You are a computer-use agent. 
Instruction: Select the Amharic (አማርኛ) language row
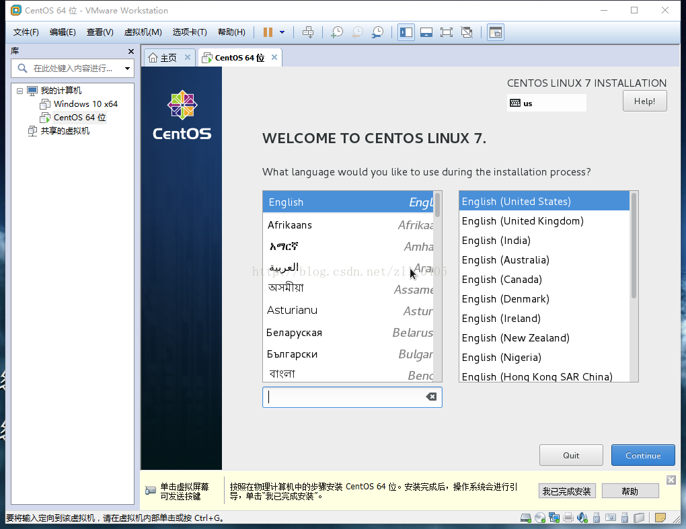coord(348,247)
